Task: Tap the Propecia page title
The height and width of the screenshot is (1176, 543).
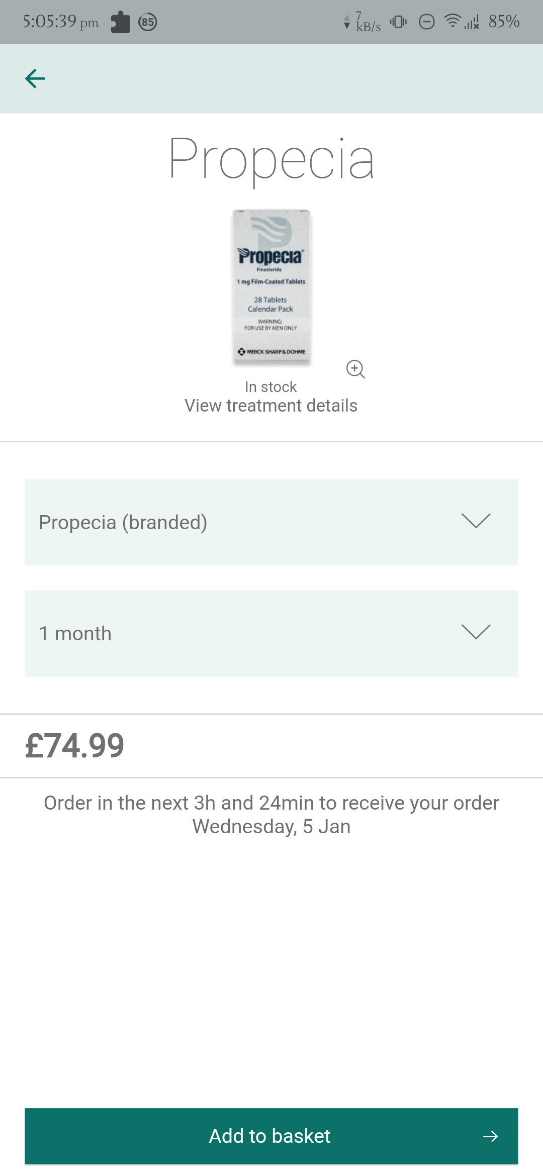Action: [271, 159]
